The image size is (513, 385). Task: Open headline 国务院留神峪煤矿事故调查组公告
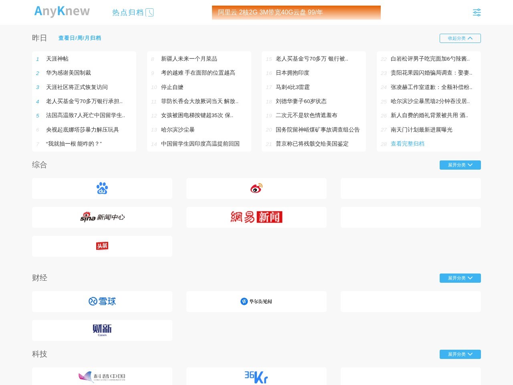point(318,130)
